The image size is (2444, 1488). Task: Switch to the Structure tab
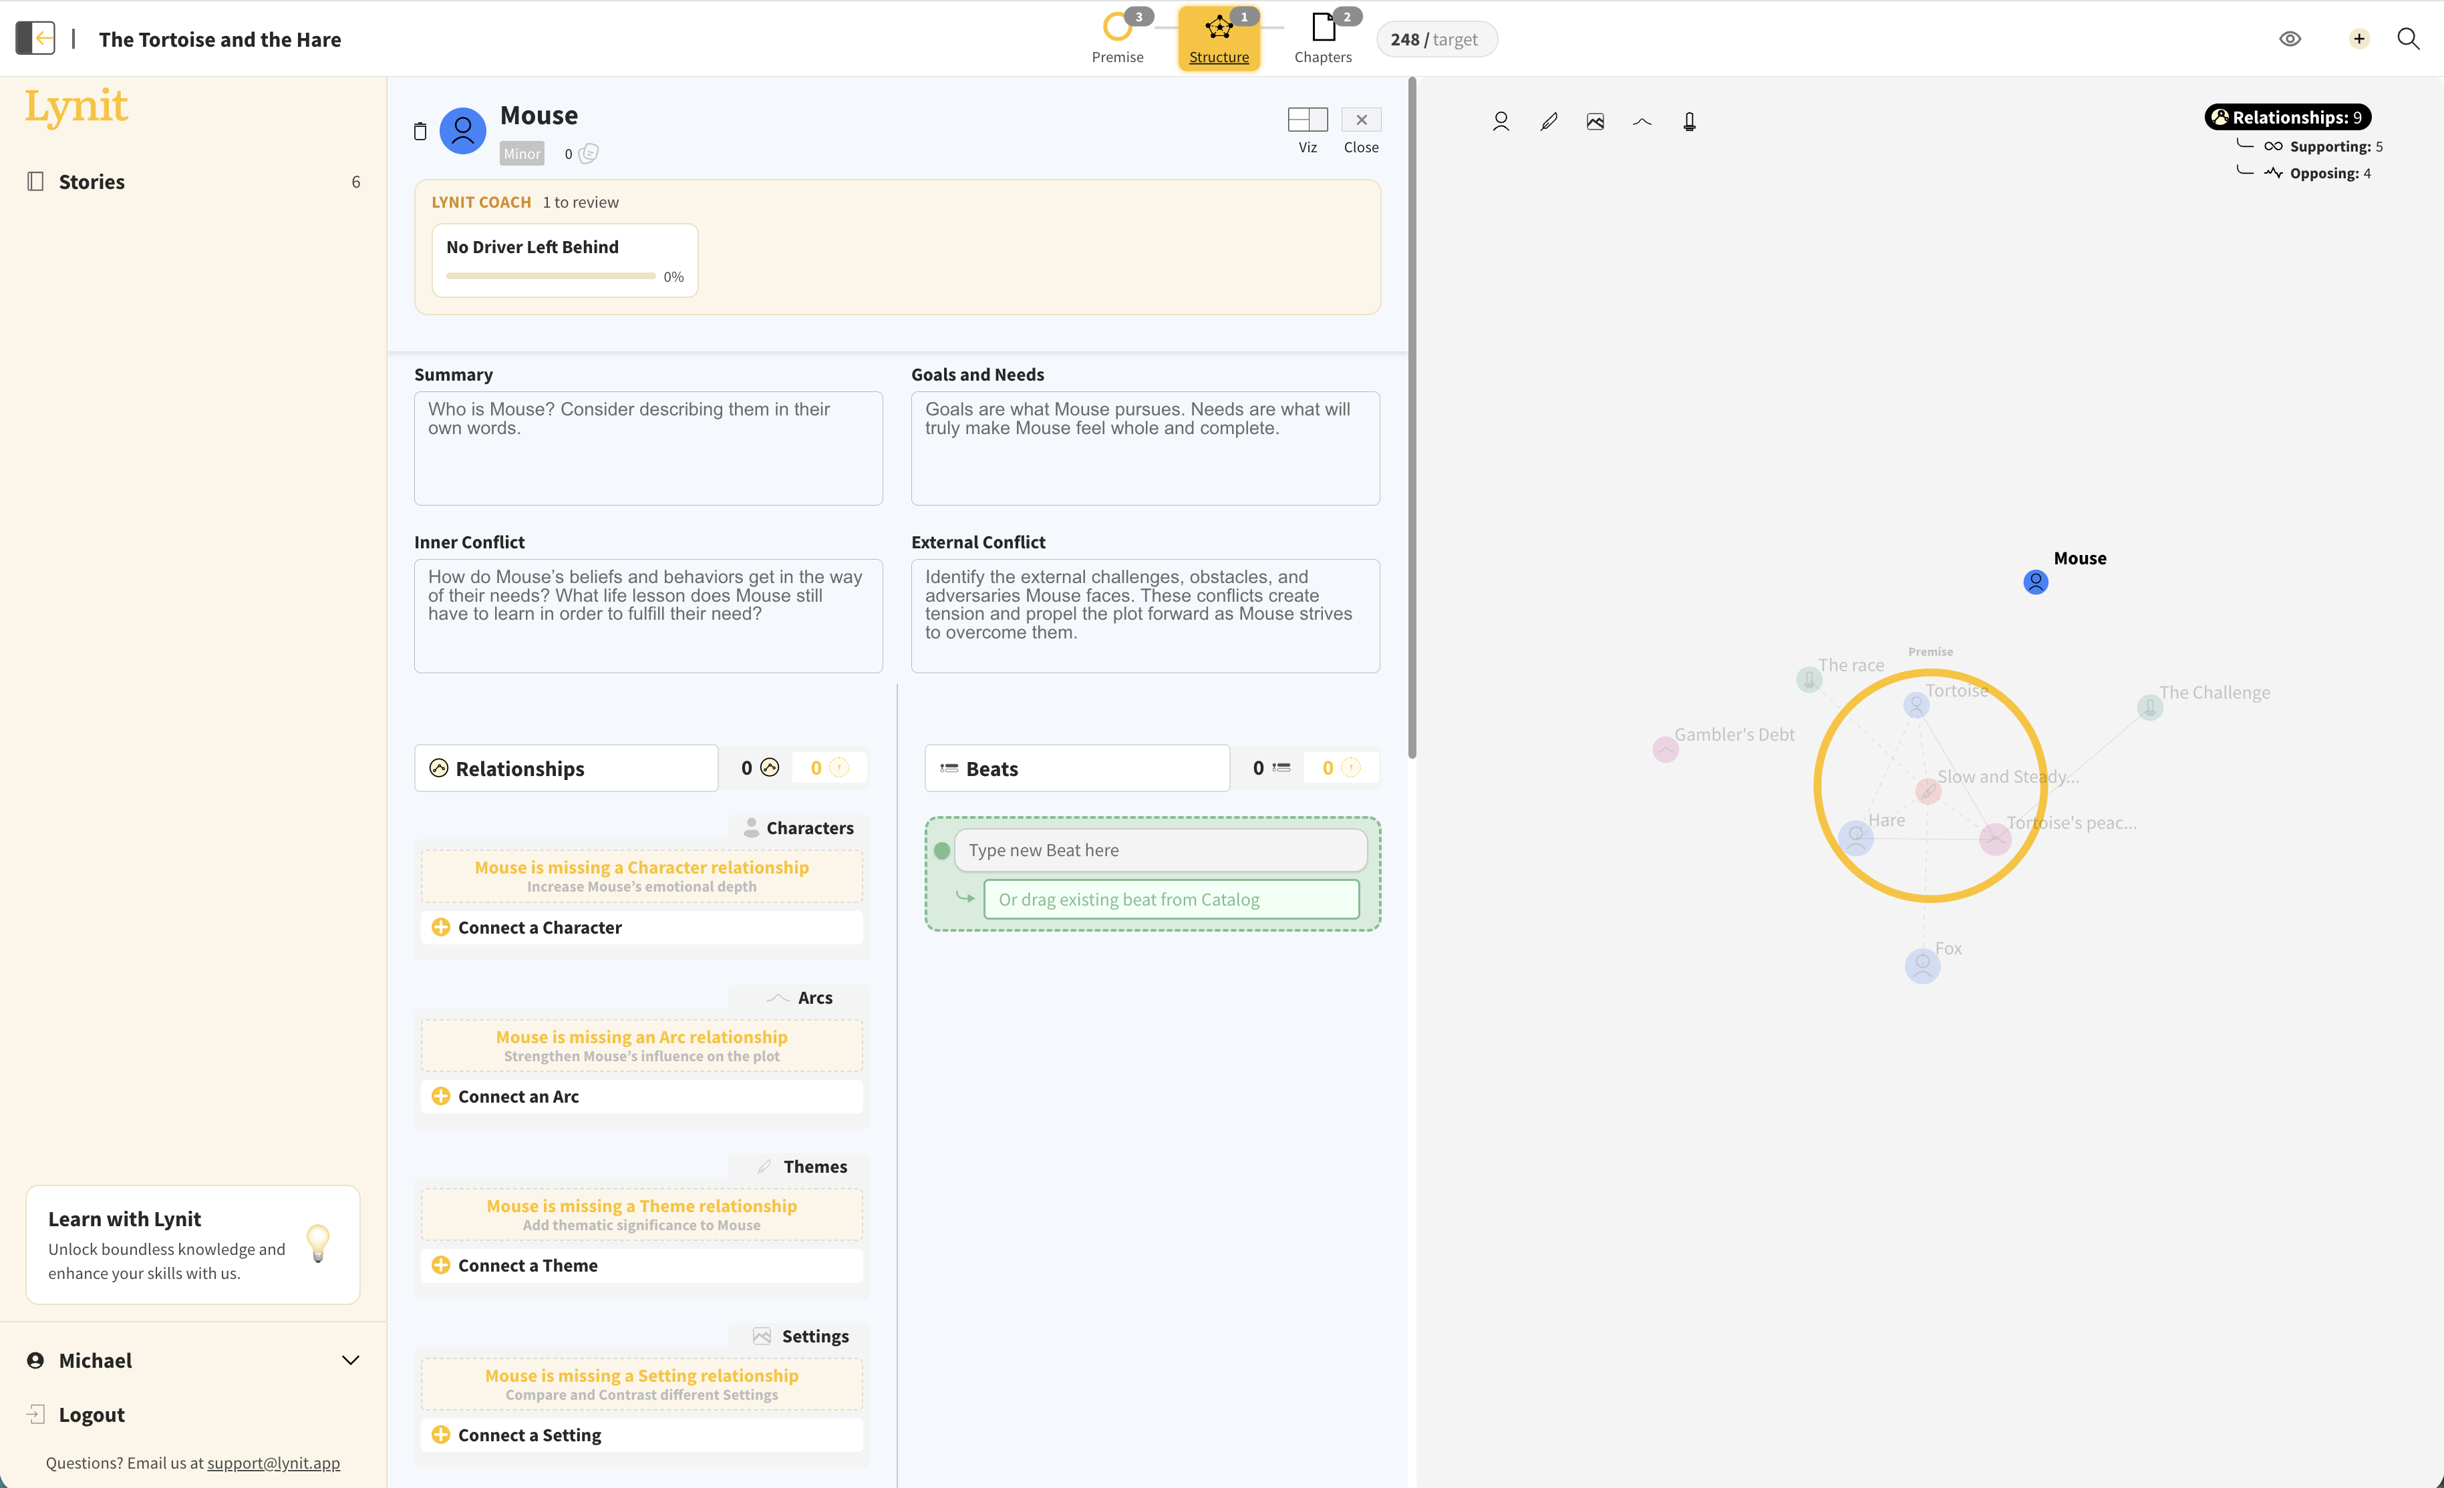click(x=1219, y=39)
